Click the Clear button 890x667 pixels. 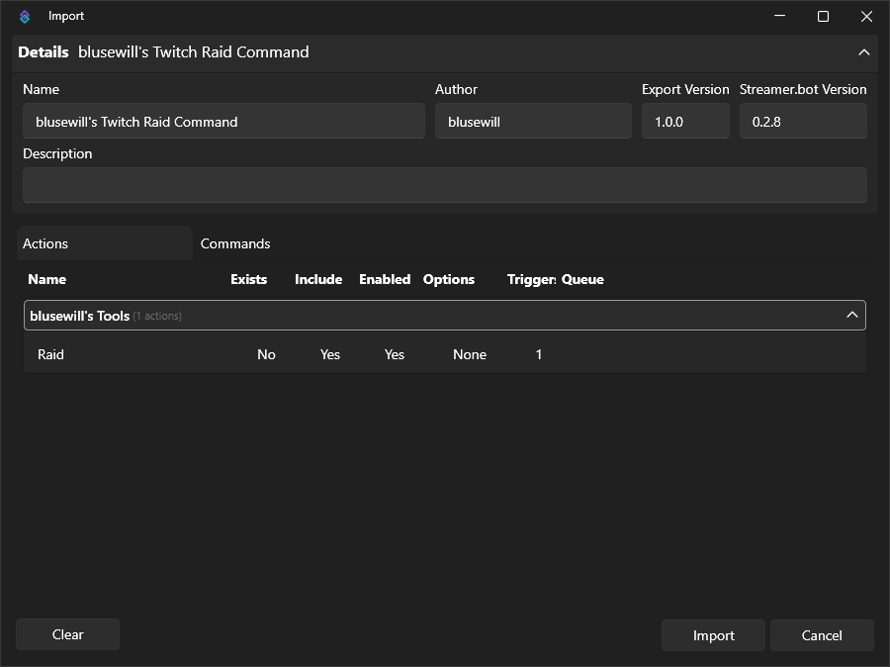tap(67, 634)
